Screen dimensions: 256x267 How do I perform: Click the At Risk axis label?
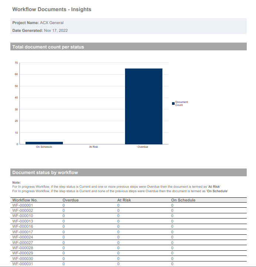click(94, 147)
